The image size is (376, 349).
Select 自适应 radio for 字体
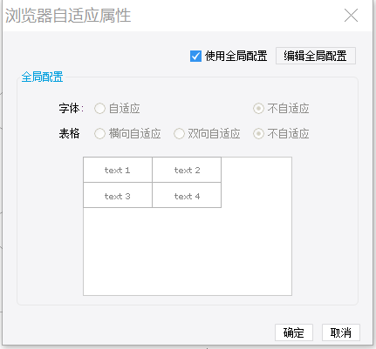tap(99, 109)
